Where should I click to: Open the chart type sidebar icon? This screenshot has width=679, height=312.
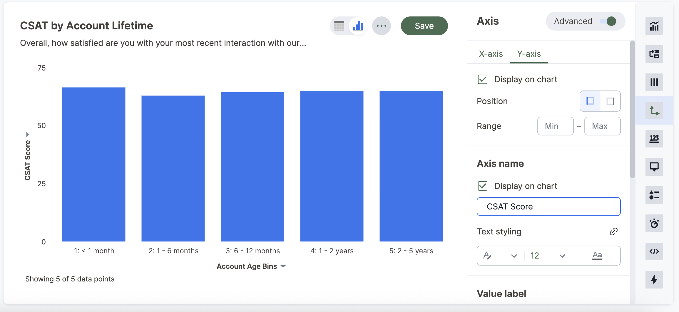click(654, 26)
